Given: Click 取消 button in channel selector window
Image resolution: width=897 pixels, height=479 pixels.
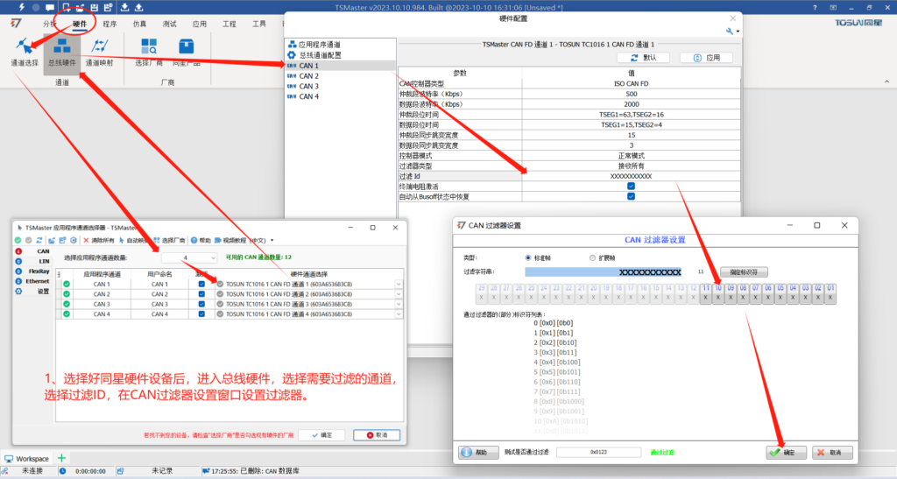Looking at the screenshot, I should 377,435.
